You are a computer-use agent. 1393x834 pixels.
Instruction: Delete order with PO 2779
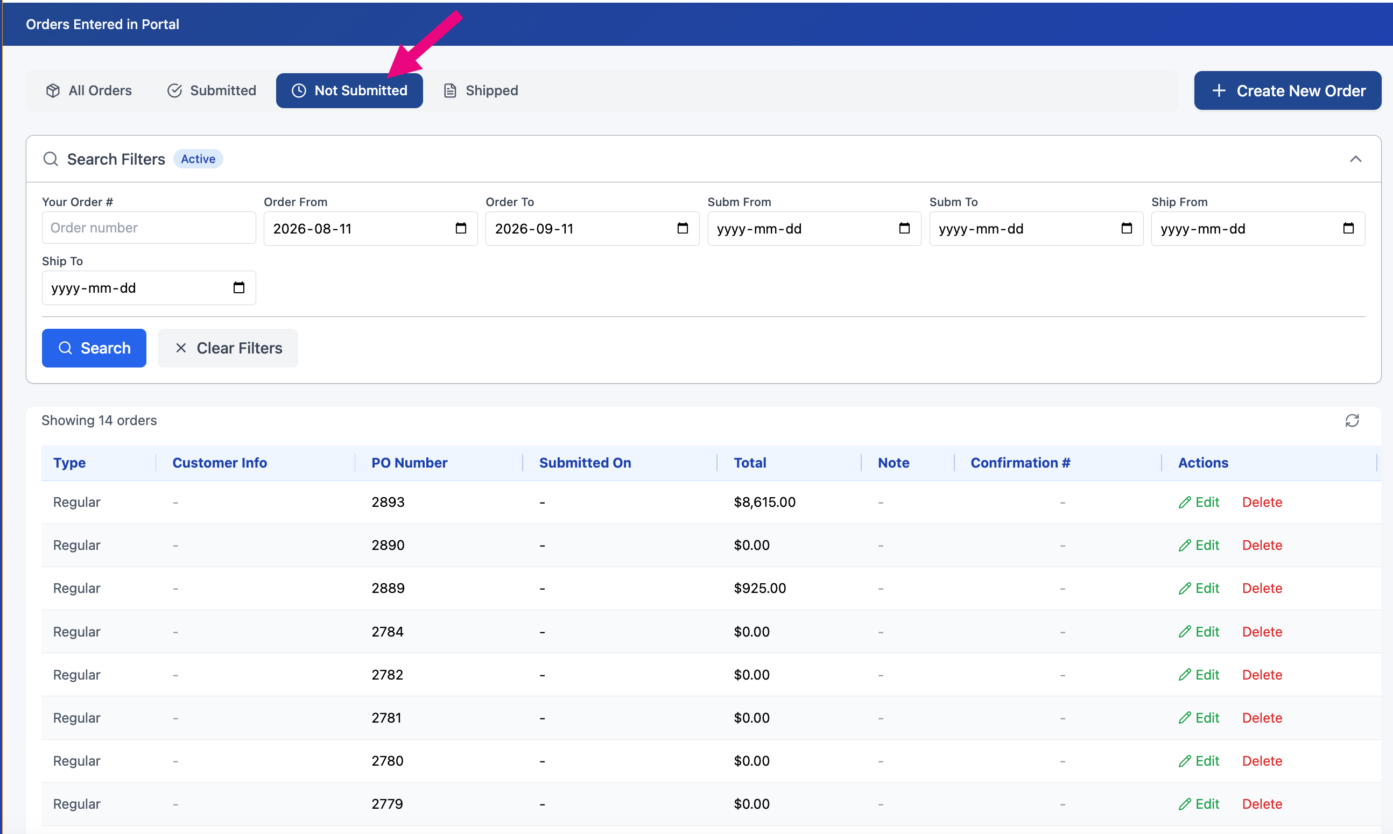tap(1262, 804)
